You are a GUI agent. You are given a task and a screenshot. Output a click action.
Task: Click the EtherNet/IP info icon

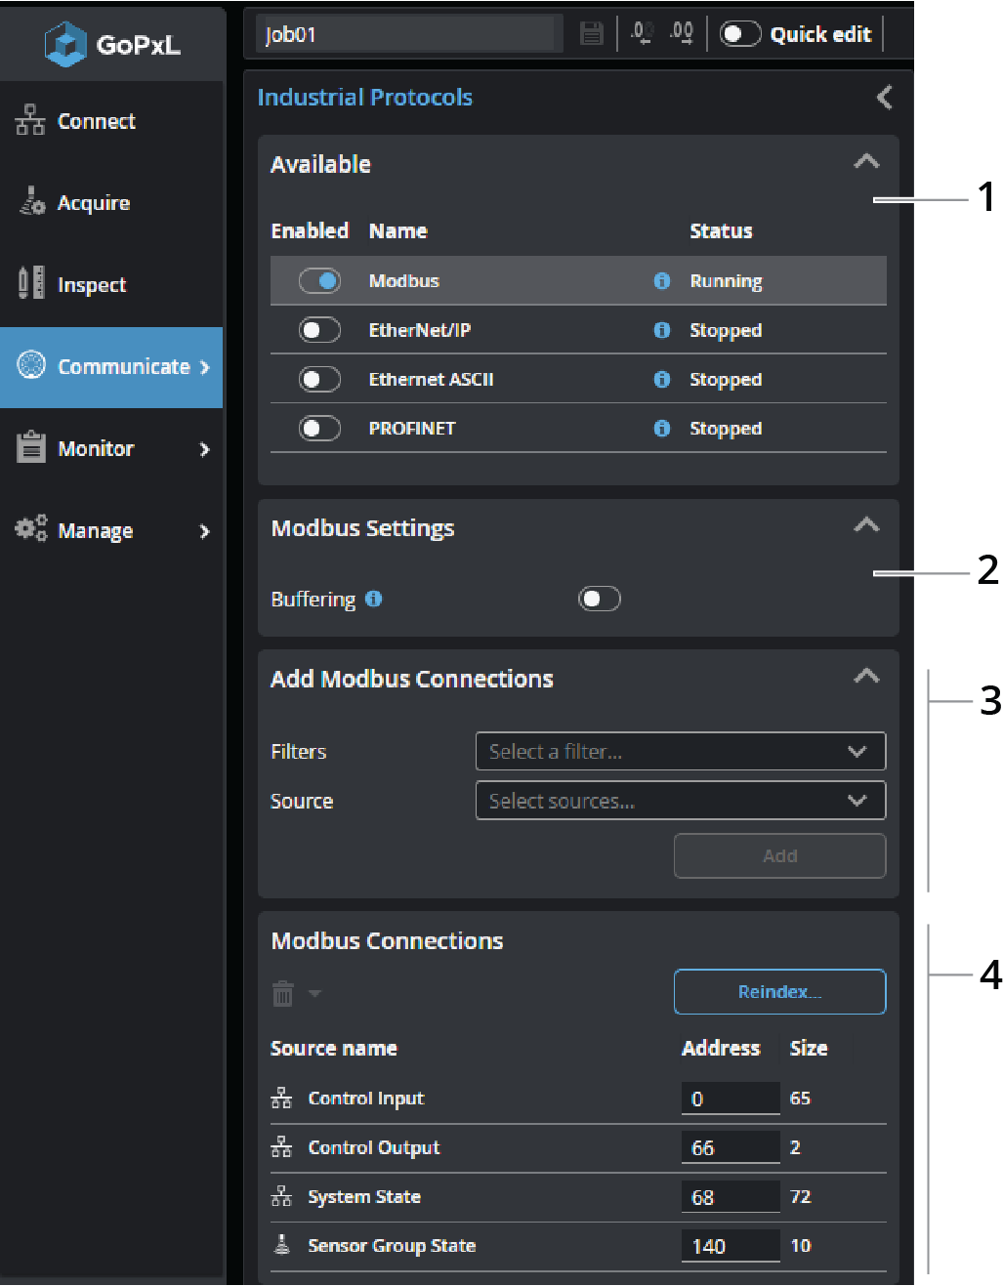click(662, 330)
